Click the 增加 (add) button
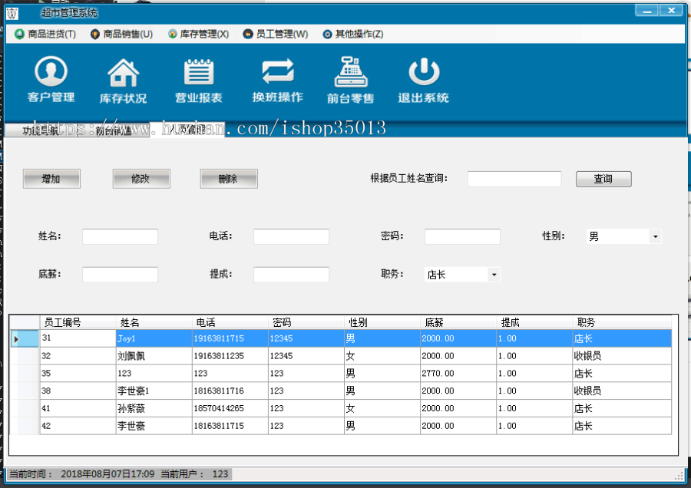This screenshot has width=691, height=488. tap(51, 178)
